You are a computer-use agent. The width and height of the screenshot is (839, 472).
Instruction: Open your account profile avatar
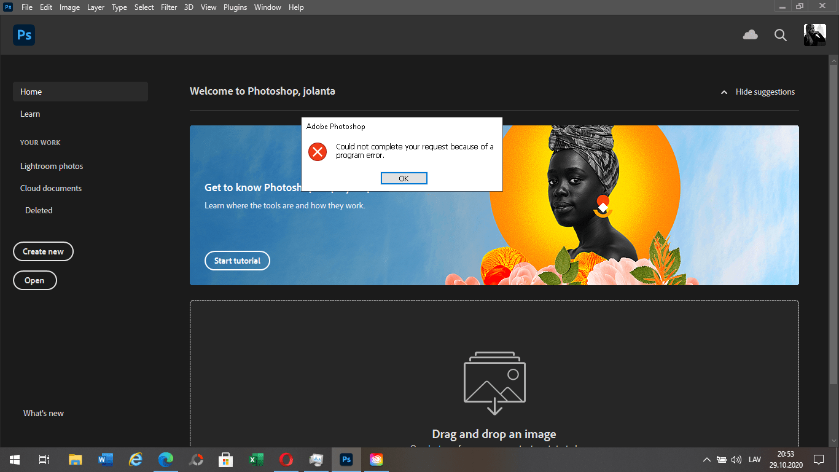(x=814, y=35)
